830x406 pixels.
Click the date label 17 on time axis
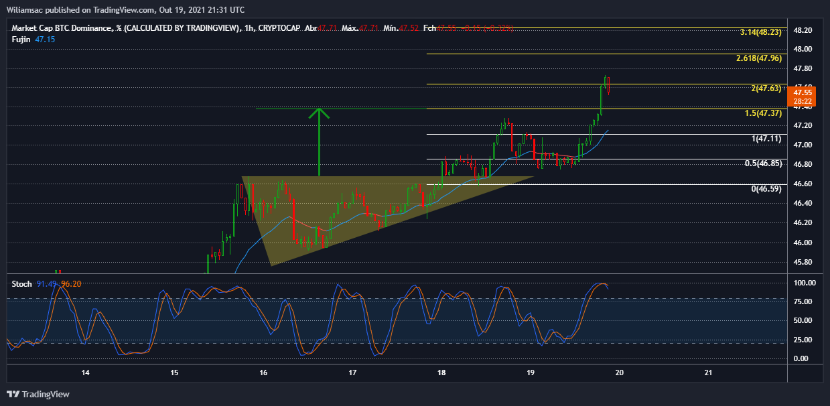click(352, 373)
